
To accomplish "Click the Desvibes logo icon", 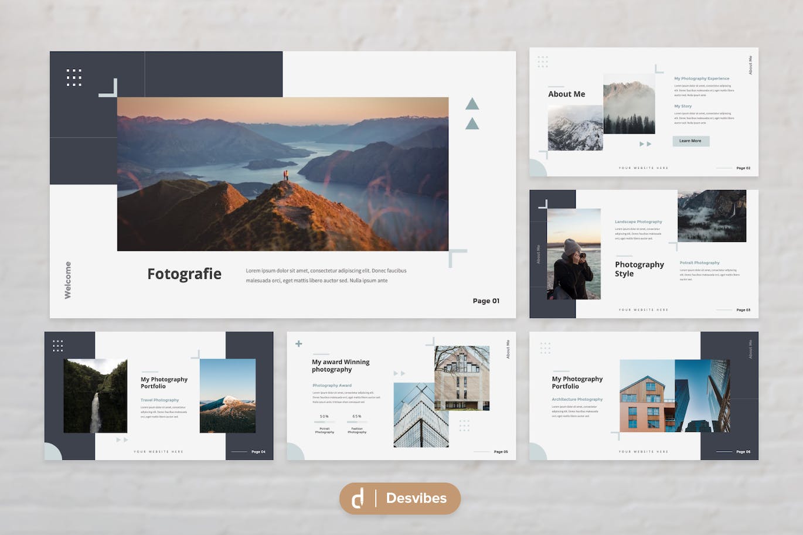I will [358, 498].
